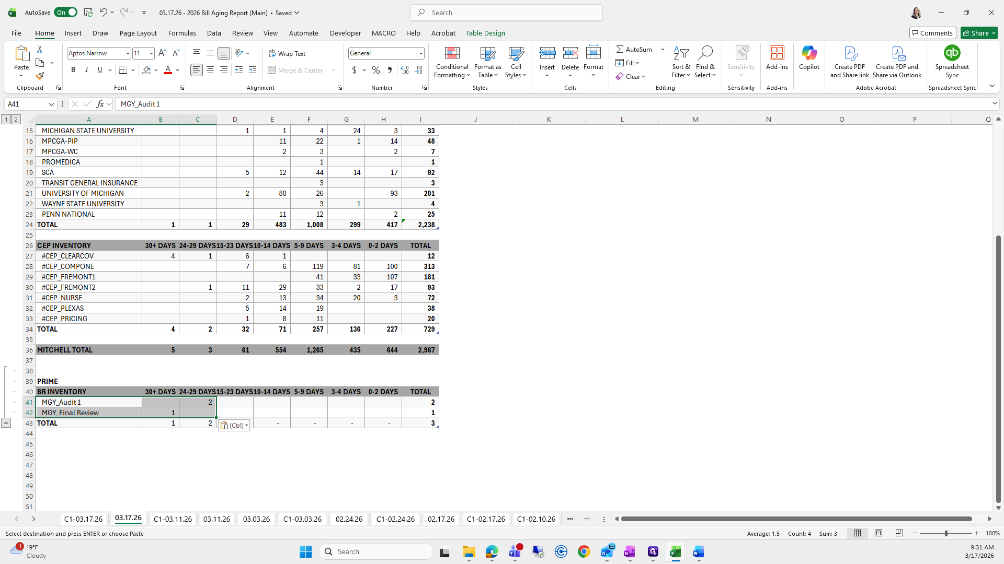Expand the General number format dropdown
Viewport: 1004px width, 564px height.
tap(420, 53)
